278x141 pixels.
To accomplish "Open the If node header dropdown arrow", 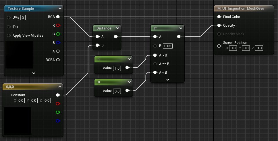I will click(181, 28).
